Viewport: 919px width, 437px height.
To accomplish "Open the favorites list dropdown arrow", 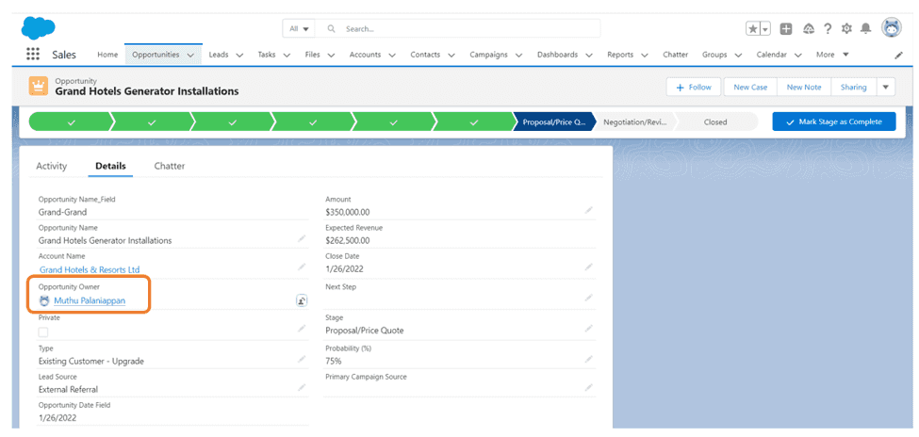I will point(766,28).
